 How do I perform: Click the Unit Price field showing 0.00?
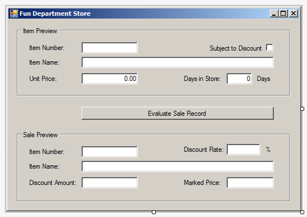[x=110, y=79]
